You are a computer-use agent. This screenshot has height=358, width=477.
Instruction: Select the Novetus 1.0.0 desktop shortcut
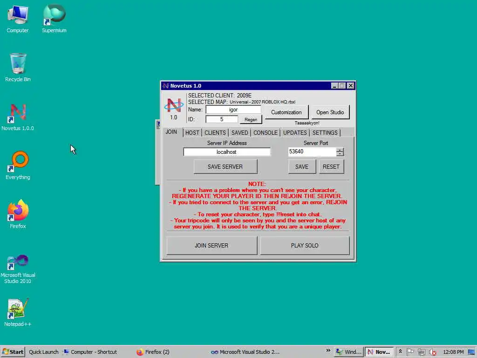tap(18, 117)
